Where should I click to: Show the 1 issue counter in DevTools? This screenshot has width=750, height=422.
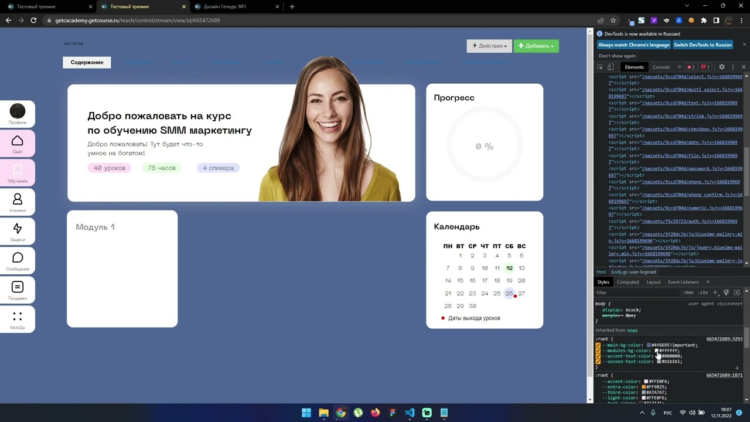[705, 67]
